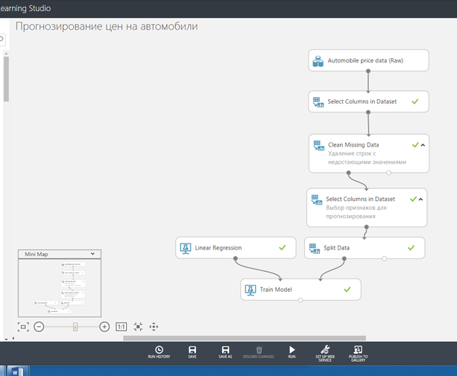Toggle the mini map display icon

pos(23,326)
